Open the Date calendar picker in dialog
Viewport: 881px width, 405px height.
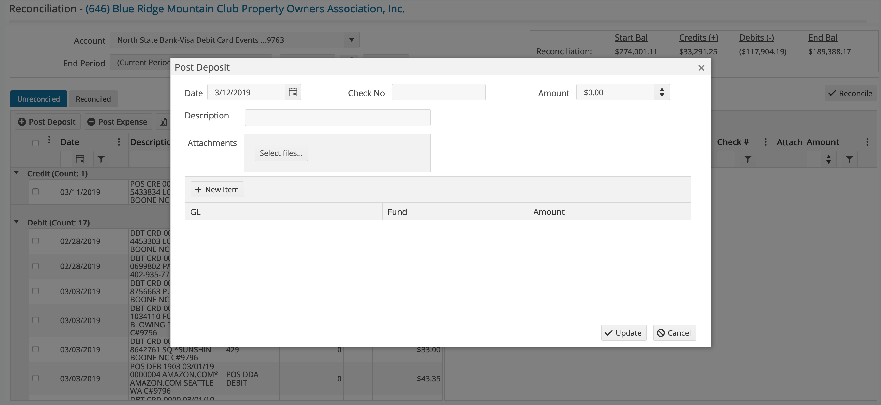(293, 92)
